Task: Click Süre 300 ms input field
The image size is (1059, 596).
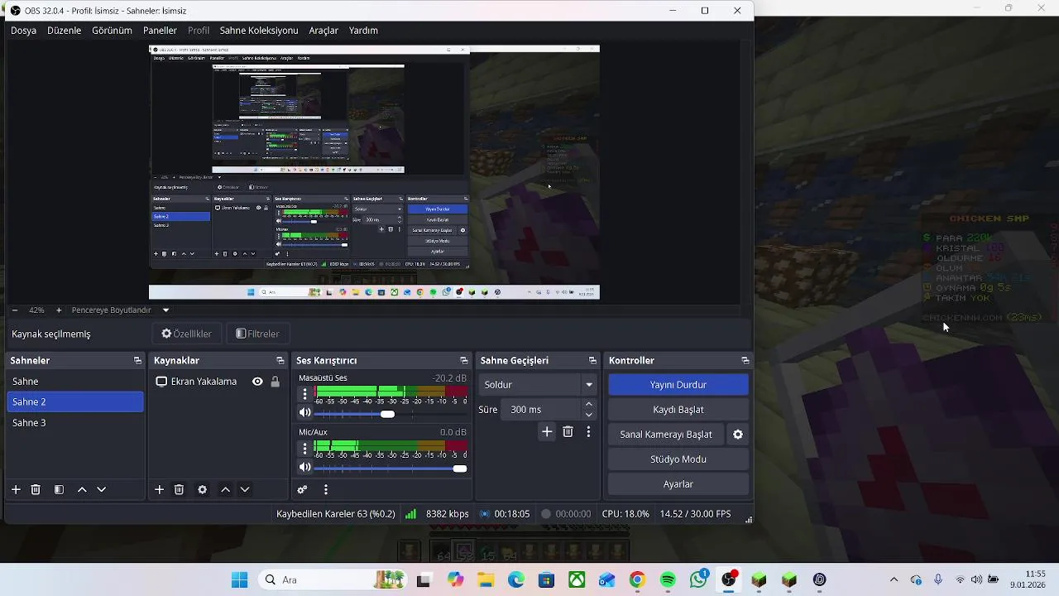Action: (542, 410)
